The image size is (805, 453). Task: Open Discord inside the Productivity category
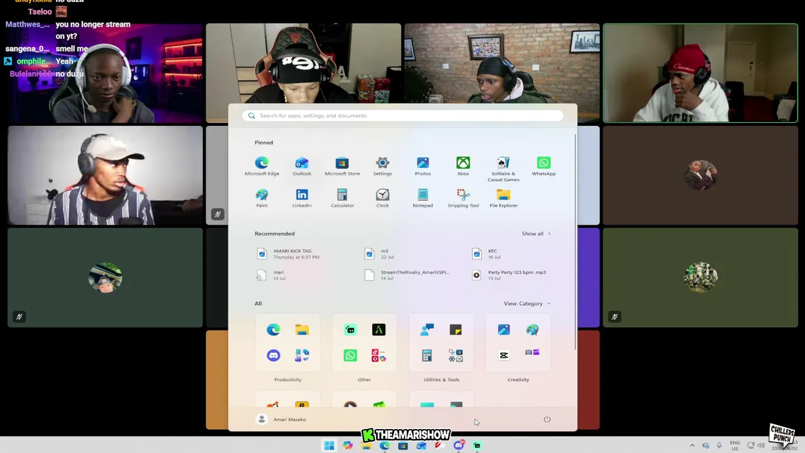coord(273,355)
